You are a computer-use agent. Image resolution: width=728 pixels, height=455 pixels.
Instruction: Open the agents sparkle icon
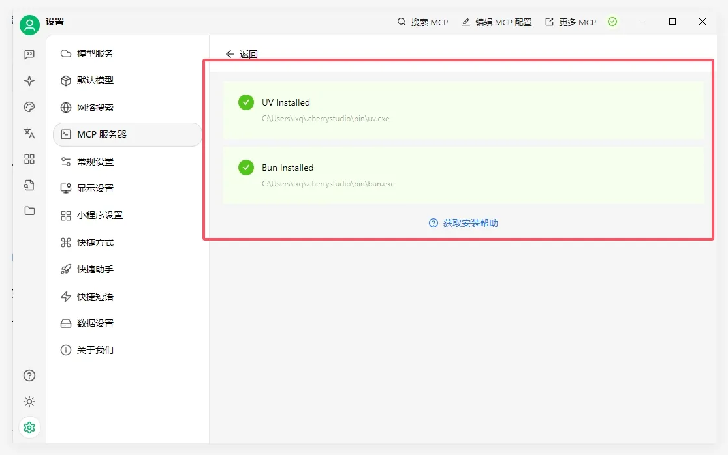(x=29, y=81)
